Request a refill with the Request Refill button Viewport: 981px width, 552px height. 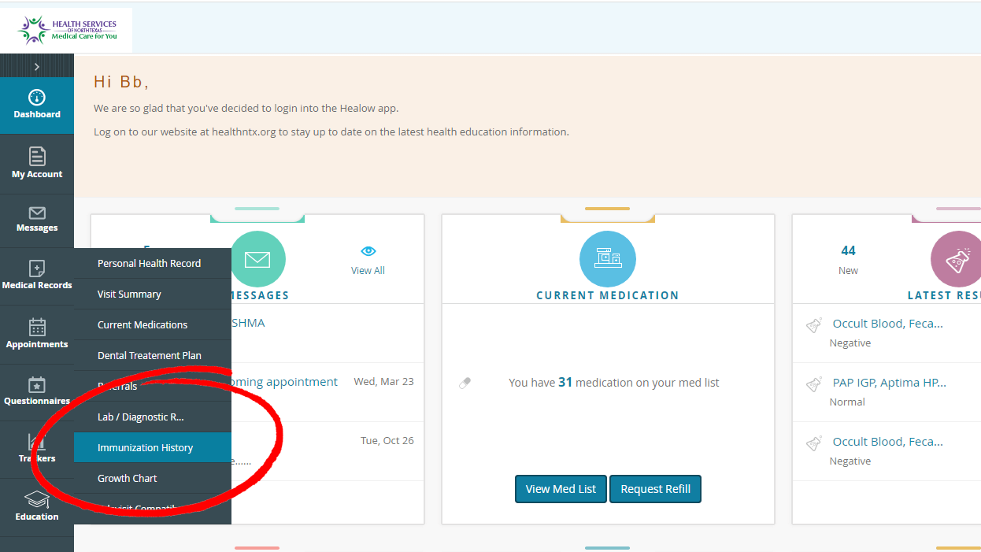[655, 488]
